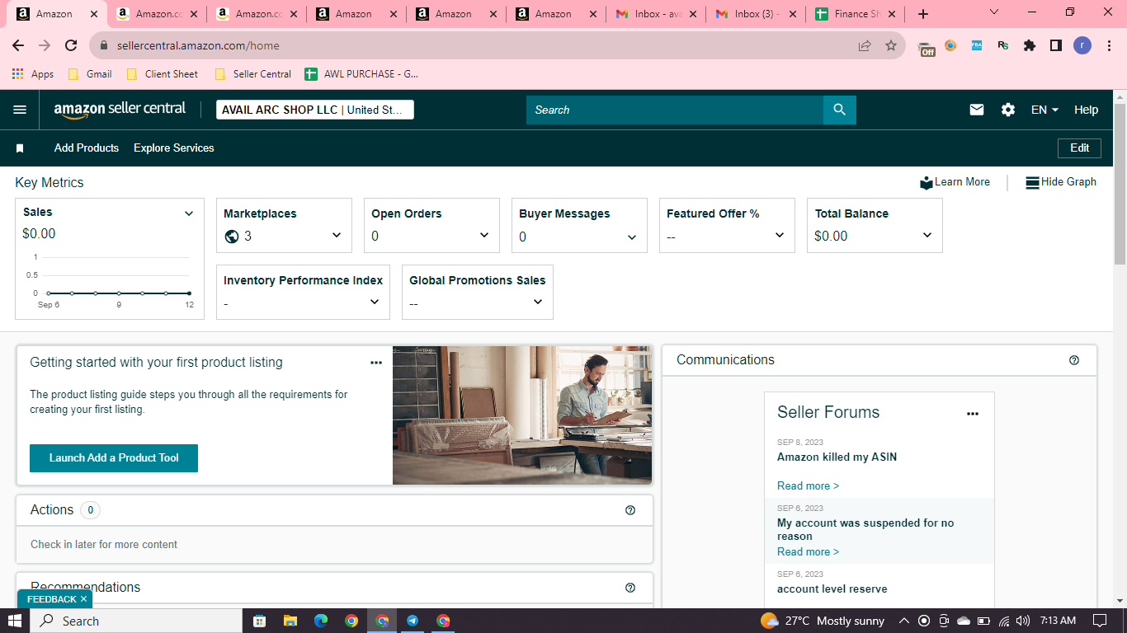Image resolution: width=1127 pixels, height=633 pixels.
Task: Expand the Marketplaces dropdown
Action: [337, 236]
